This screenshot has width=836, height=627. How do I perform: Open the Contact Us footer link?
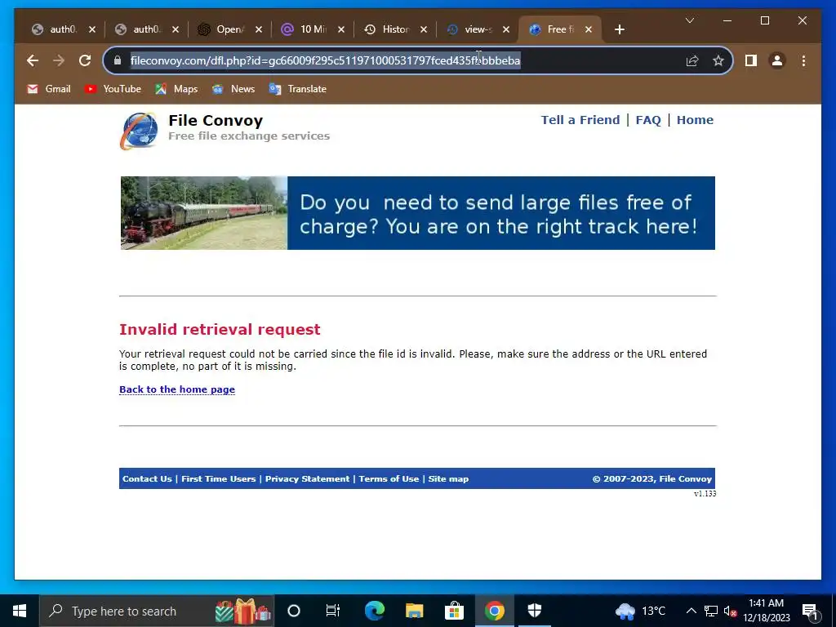point(147,478)
